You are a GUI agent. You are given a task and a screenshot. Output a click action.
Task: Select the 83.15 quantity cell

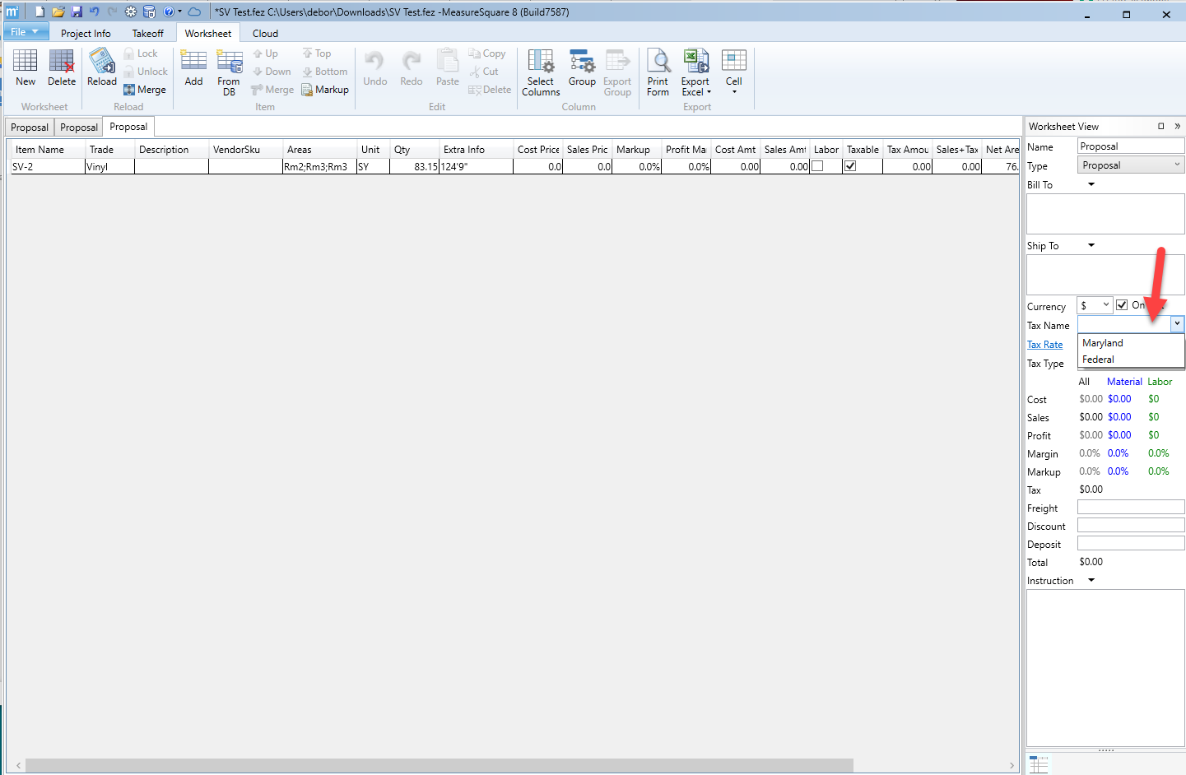click(x=414, y=166)
